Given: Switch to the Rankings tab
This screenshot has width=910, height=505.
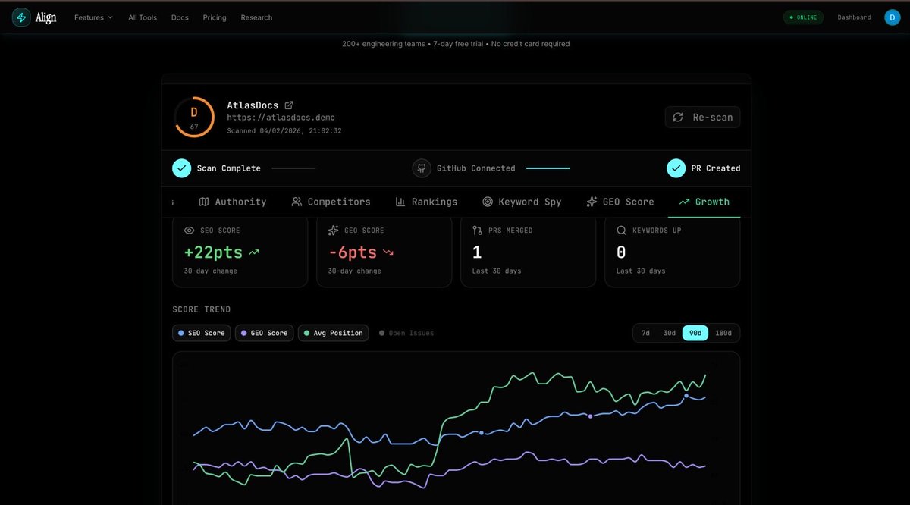Looking at the screenshot, I should [x=426, y=202].
